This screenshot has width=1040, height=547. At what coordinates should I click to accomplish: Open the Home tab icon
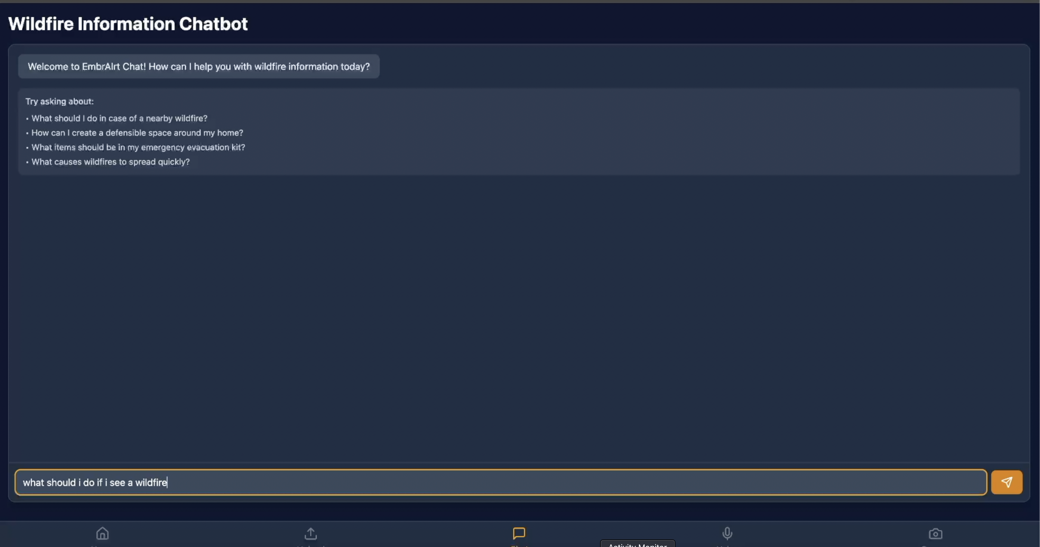102,534
